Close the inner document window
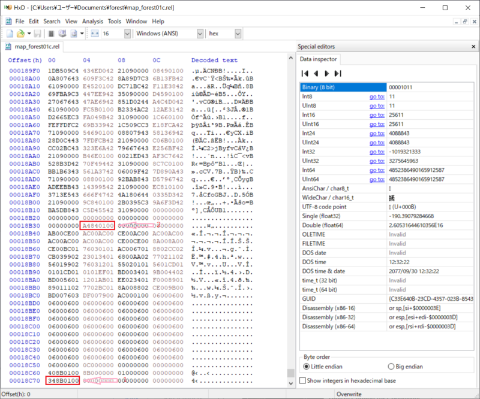Image resolution: width=480 pixels, height=399 pixels. click(x=474, y=22)
